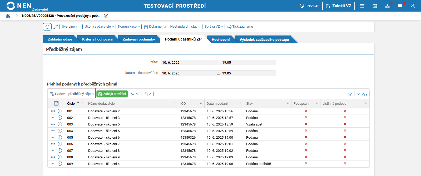Open the table export icon dropdown
Image resolution: width=421 pixels, height=176 pixels.
click(x=147, y=94)
